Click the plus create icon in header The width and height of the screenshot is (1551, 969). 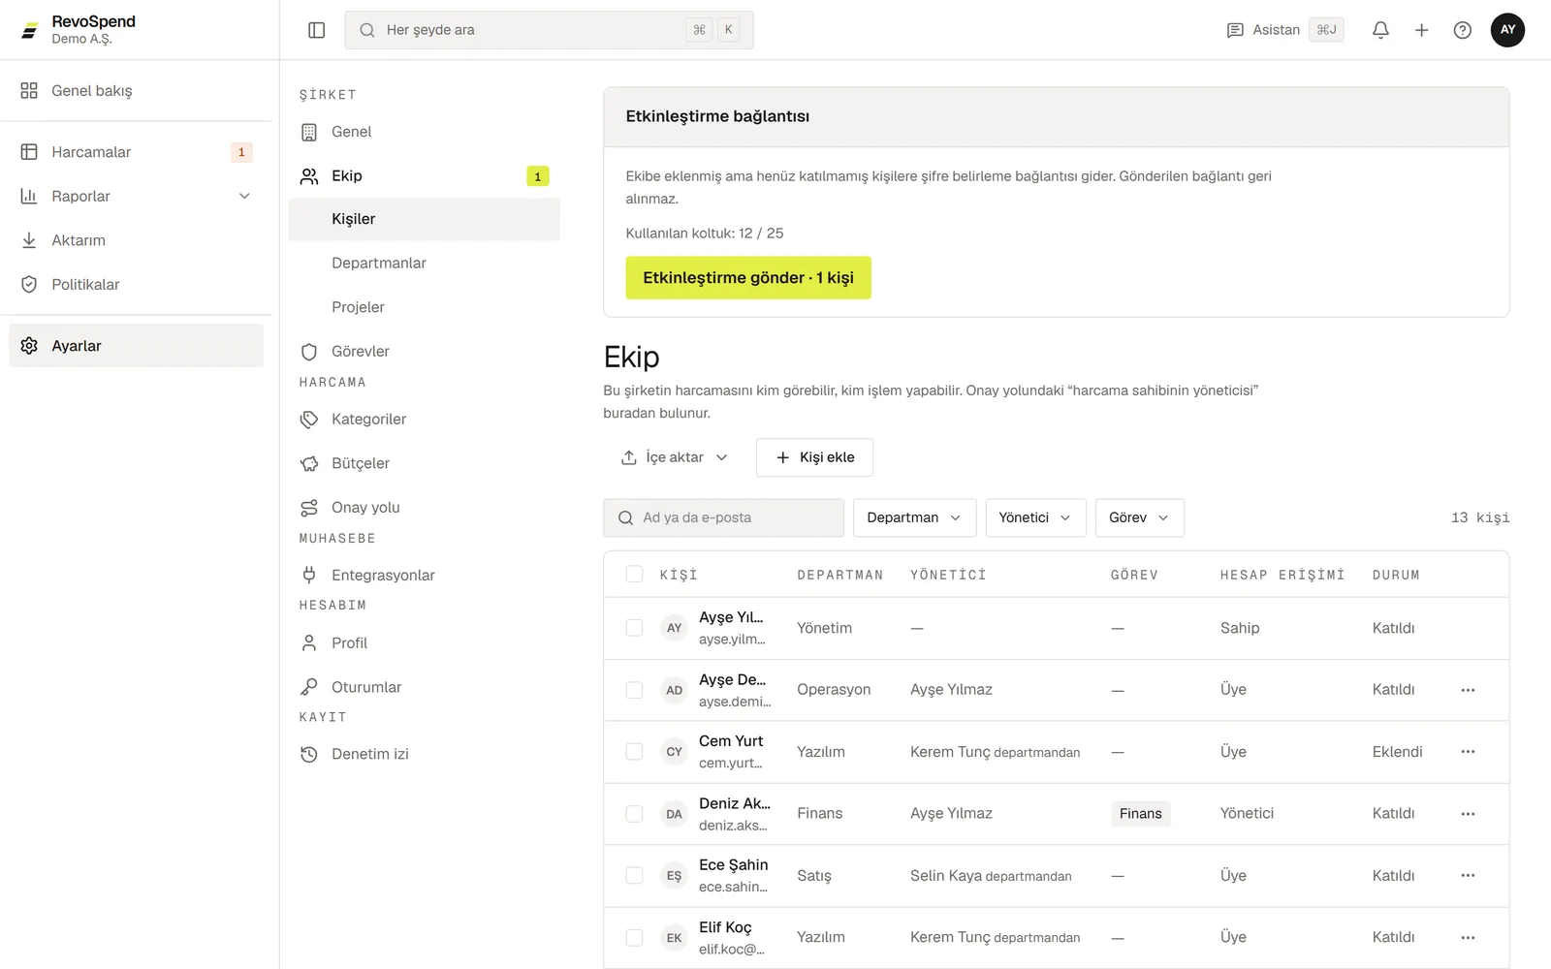tap(1421, 30)
